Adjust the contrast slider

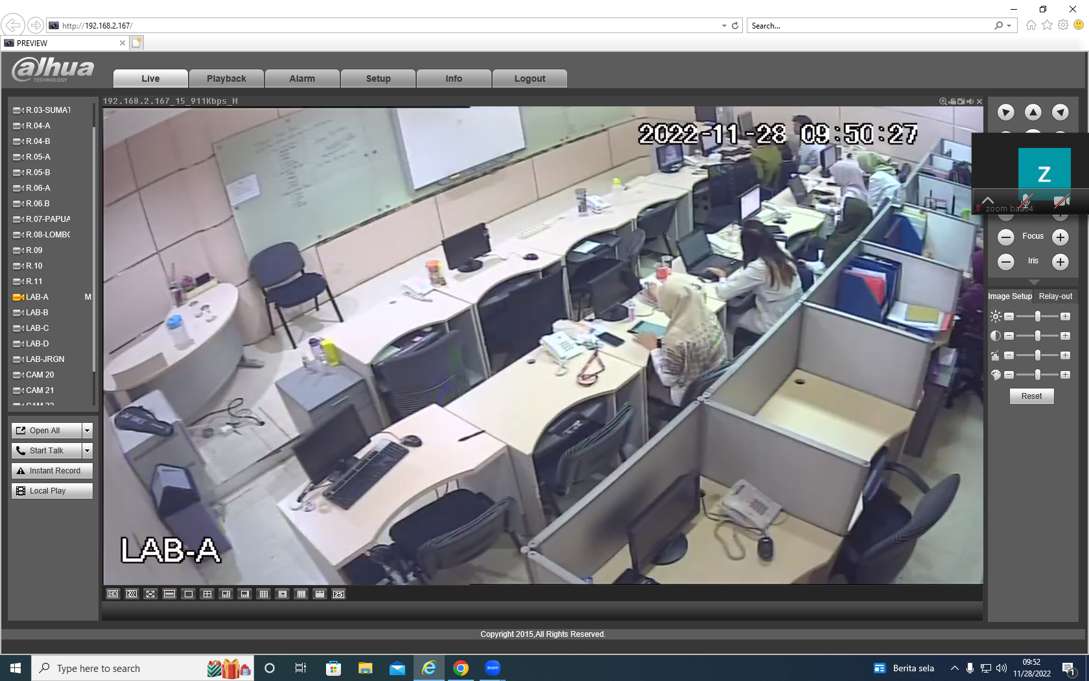click(x=1037, y=336)
